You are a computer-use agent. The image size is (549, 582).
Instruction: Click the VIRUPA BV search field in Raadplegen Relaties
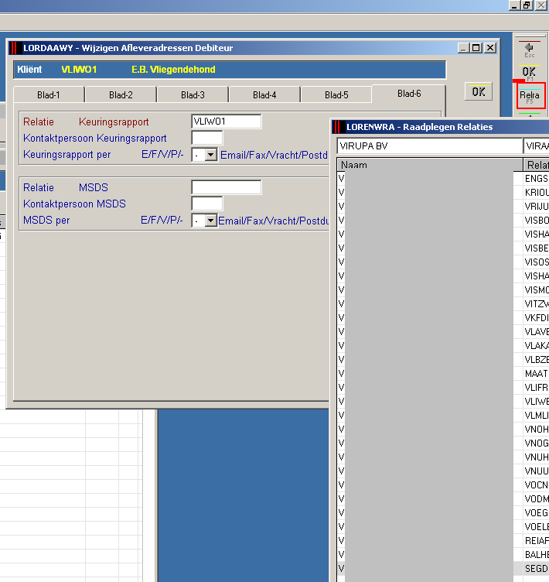[430, 145]
